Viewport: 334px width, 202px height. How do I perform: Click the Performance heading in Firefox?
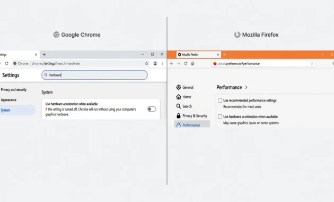pos(229,87)
